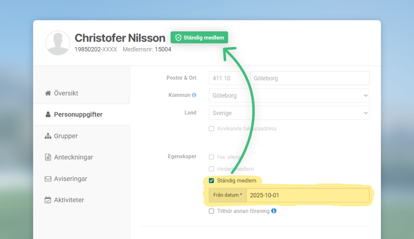Click the info icon next to Kommun
The width and height of the screenshot is (414, 239).
point(194,95)
